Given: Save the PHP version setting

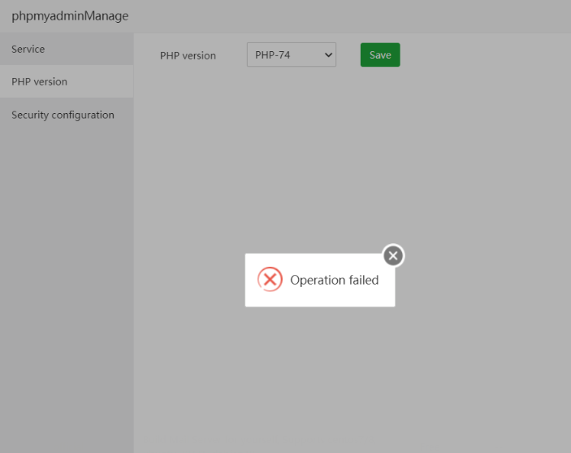Looking at the screenshot, I should click(380, 54).
